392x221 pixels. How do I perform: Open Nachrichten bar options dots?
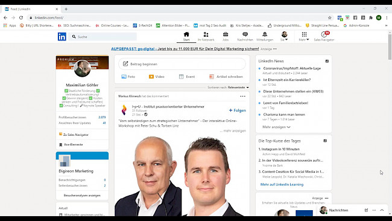coord(374,210)
